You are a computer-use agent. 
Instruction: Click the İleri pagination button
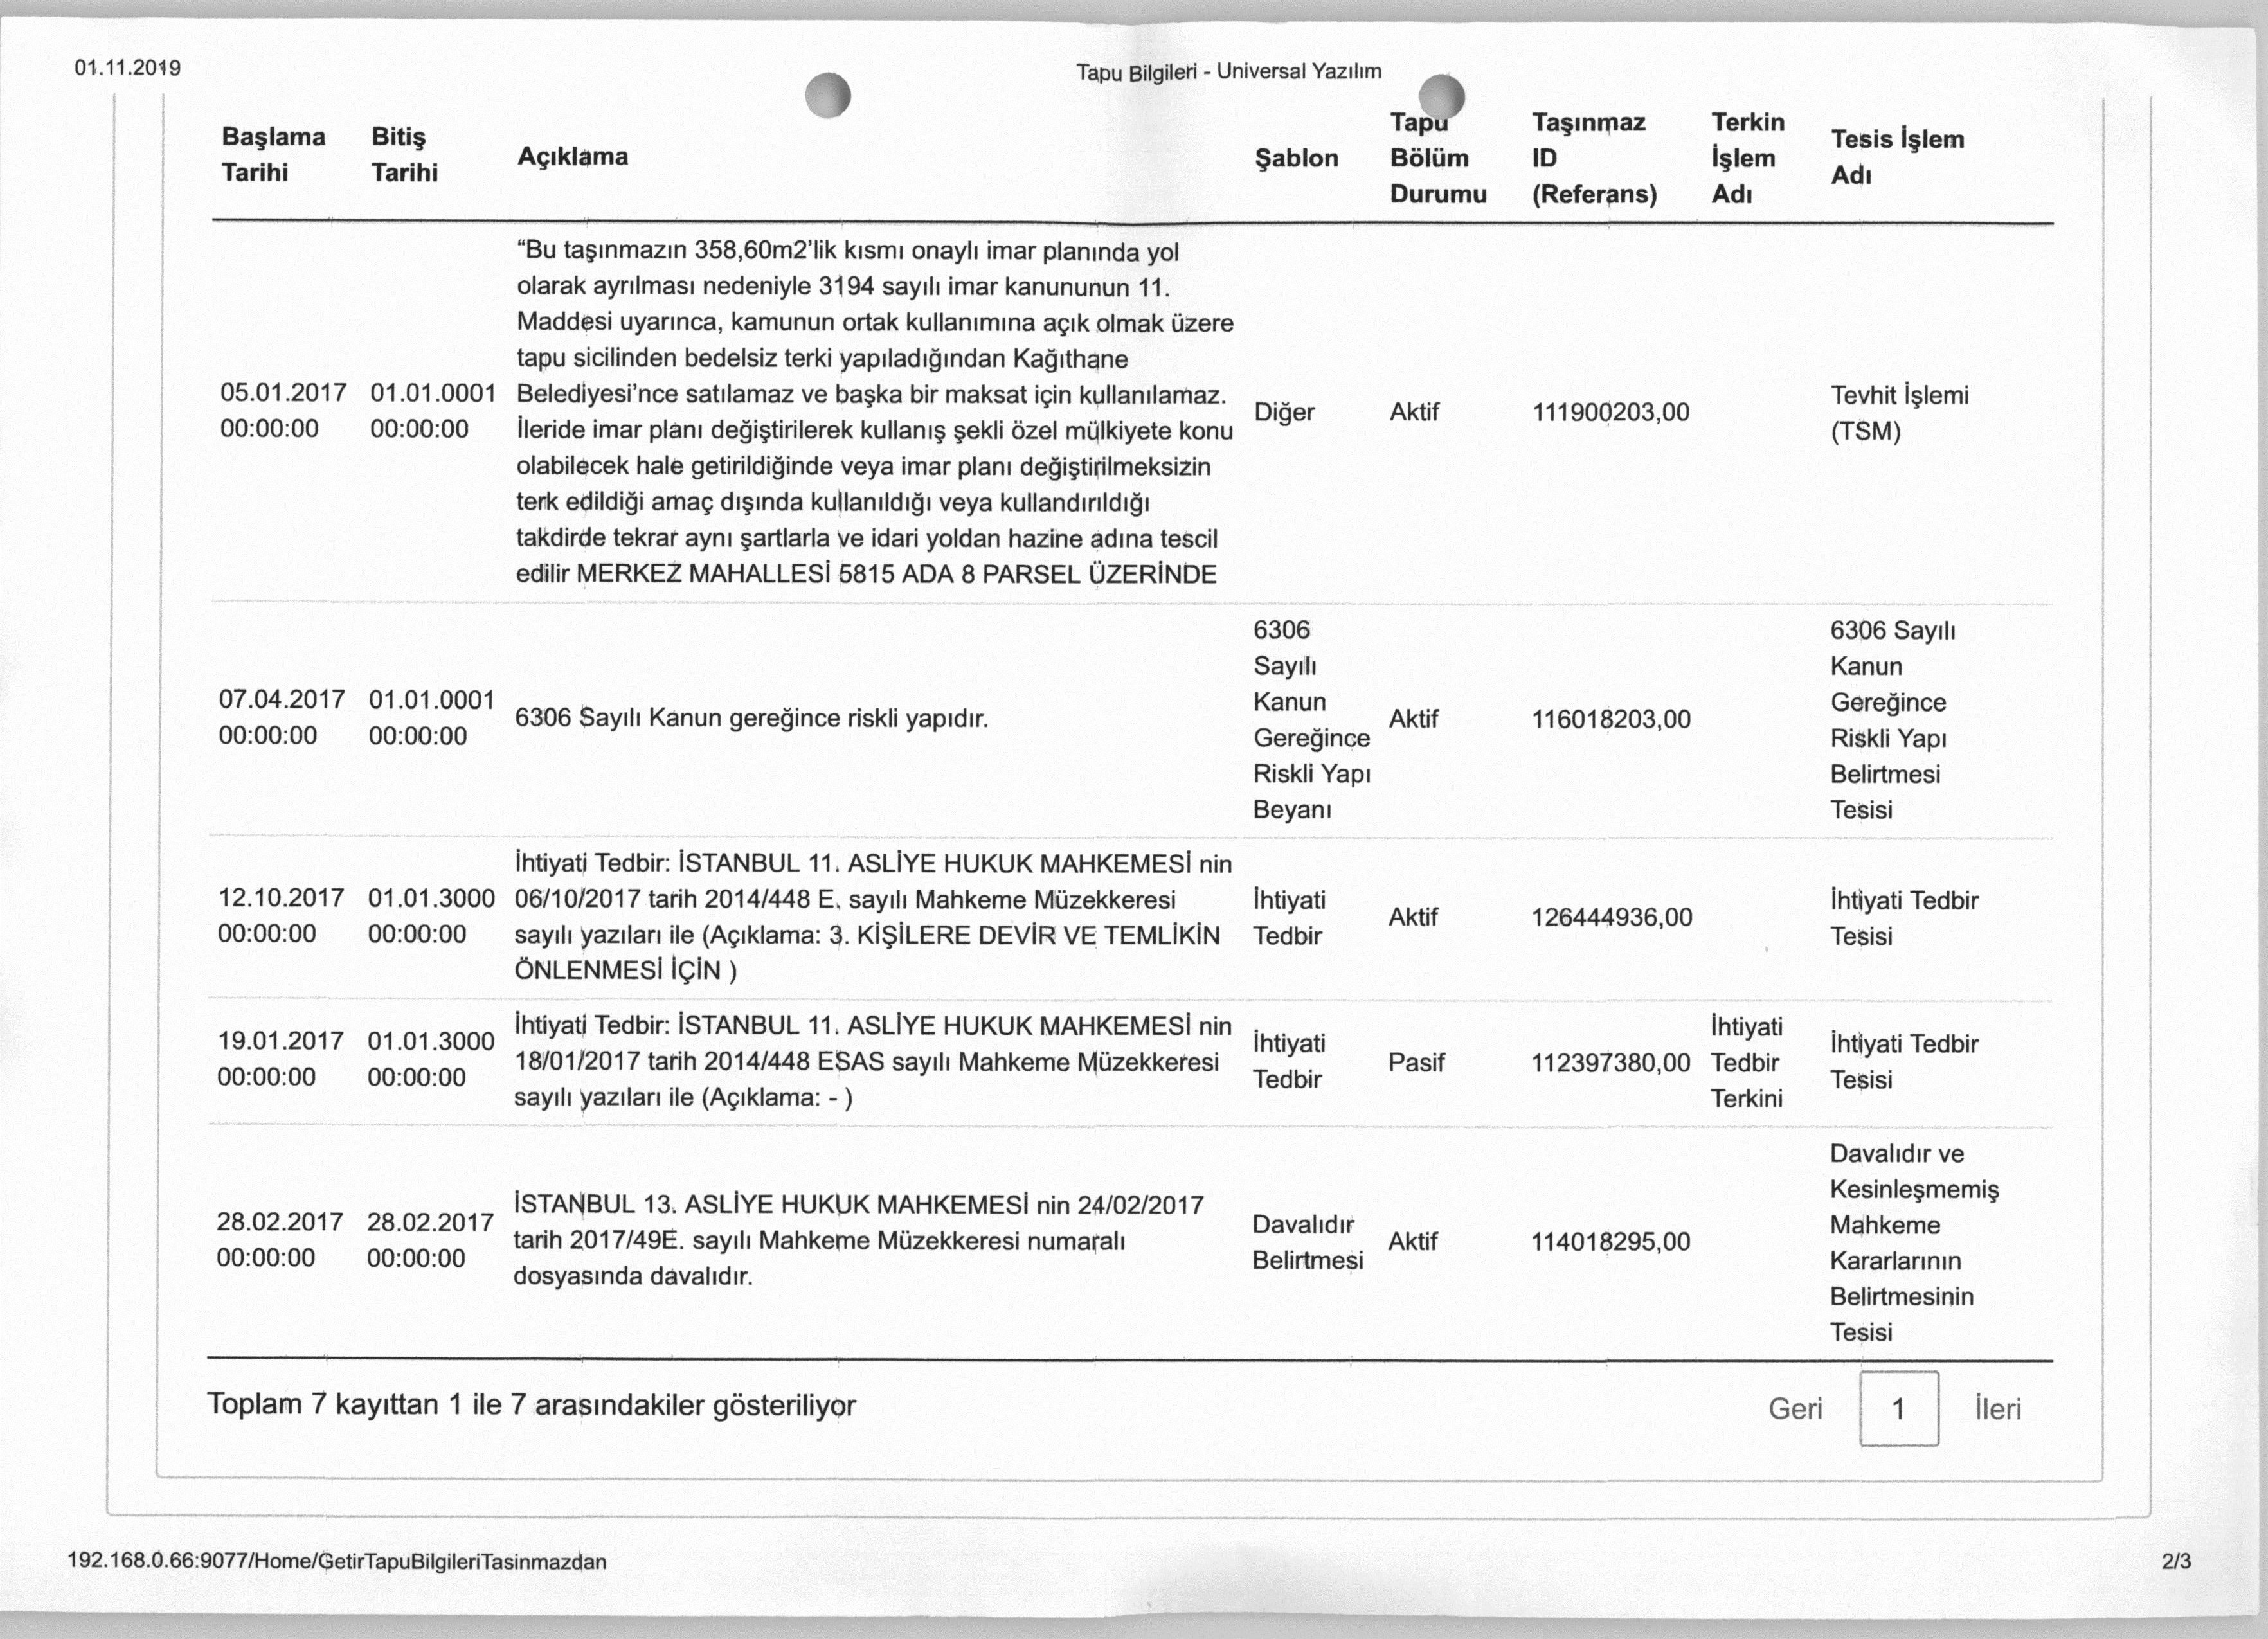click(x=1998, y=1408)
